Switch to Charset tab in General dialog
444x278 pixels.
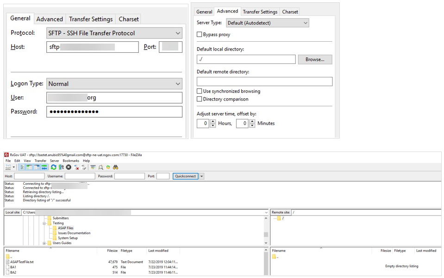coord(129,19)
